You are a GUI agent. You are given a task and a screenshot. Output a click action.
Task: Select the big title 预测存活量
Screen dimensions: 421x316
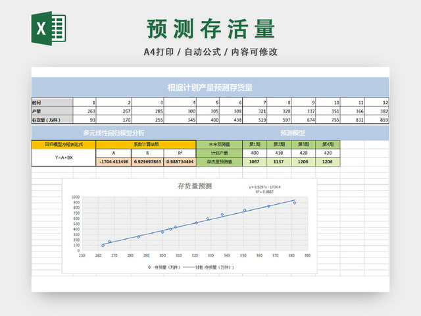(x=210, y=29)
